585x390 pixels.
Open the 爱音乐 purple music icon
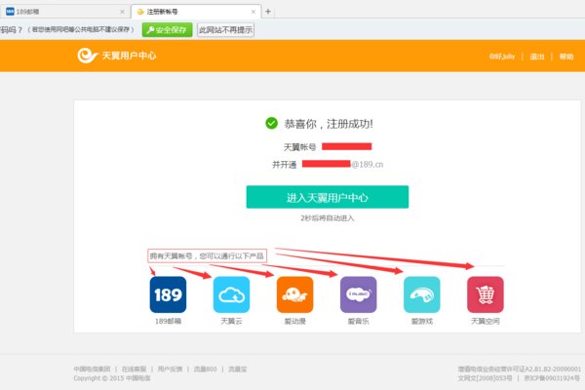coord(358,294)
